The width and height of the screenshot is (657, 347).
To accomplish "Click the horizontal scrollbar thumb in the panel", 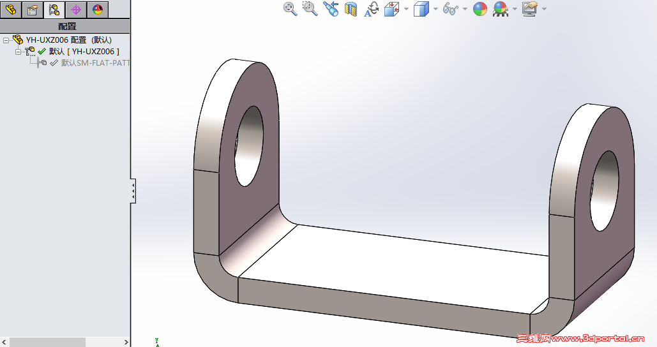I will 47,342.
